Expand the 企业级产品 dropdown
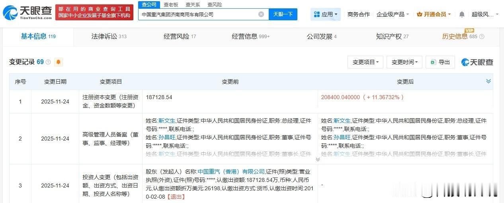This screenshot has width=504, height=203. point(393,14)
